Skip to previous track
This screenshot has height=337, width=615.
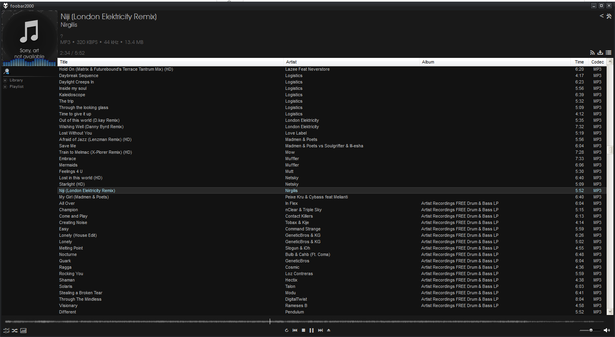pos(295,330)
